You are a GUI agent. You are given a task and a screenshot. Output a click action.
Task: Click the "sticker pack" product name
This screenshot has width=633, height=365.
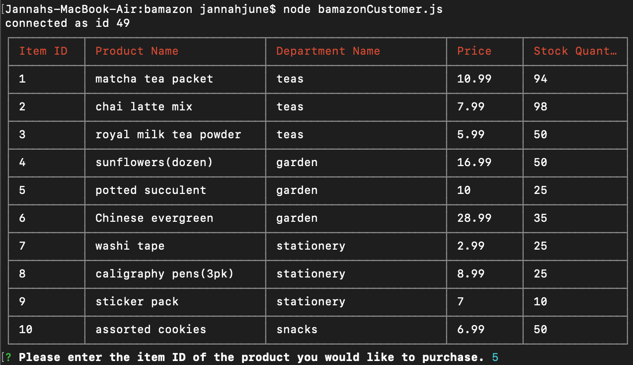(x=137, y=302)
